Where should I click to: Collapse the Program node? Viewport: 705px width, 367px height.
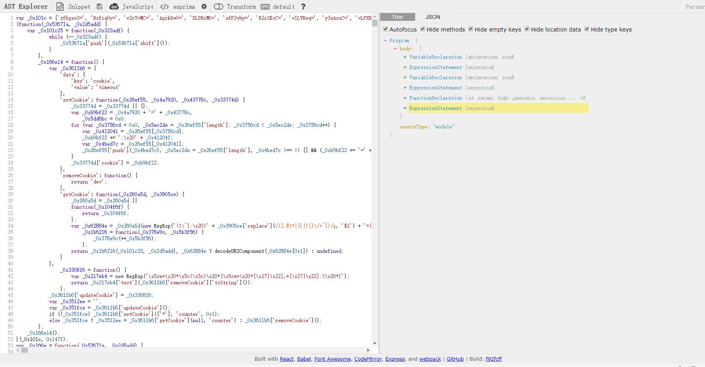click(x=386, y=41)
